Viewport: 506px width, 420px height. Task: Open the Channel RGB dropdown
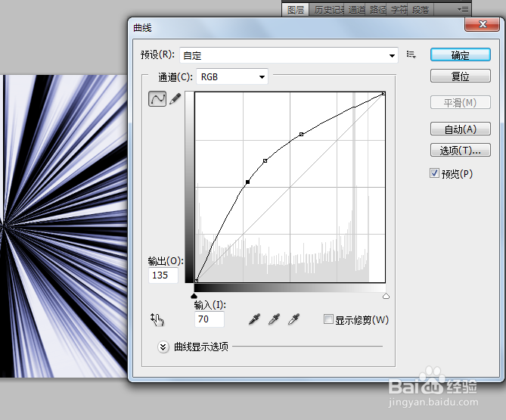232,77
